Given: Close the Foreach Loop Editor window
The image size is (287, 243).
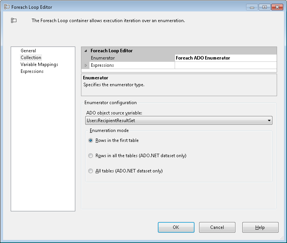Looking at the screenshot, I should click(276, 7).
